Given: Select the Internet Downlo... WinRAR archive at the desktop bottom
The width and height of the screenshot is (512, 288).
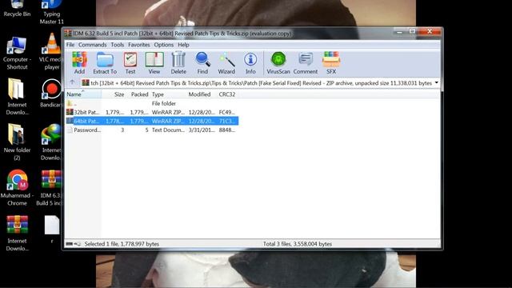Looking at the screenshot, I should click(17, 233).
